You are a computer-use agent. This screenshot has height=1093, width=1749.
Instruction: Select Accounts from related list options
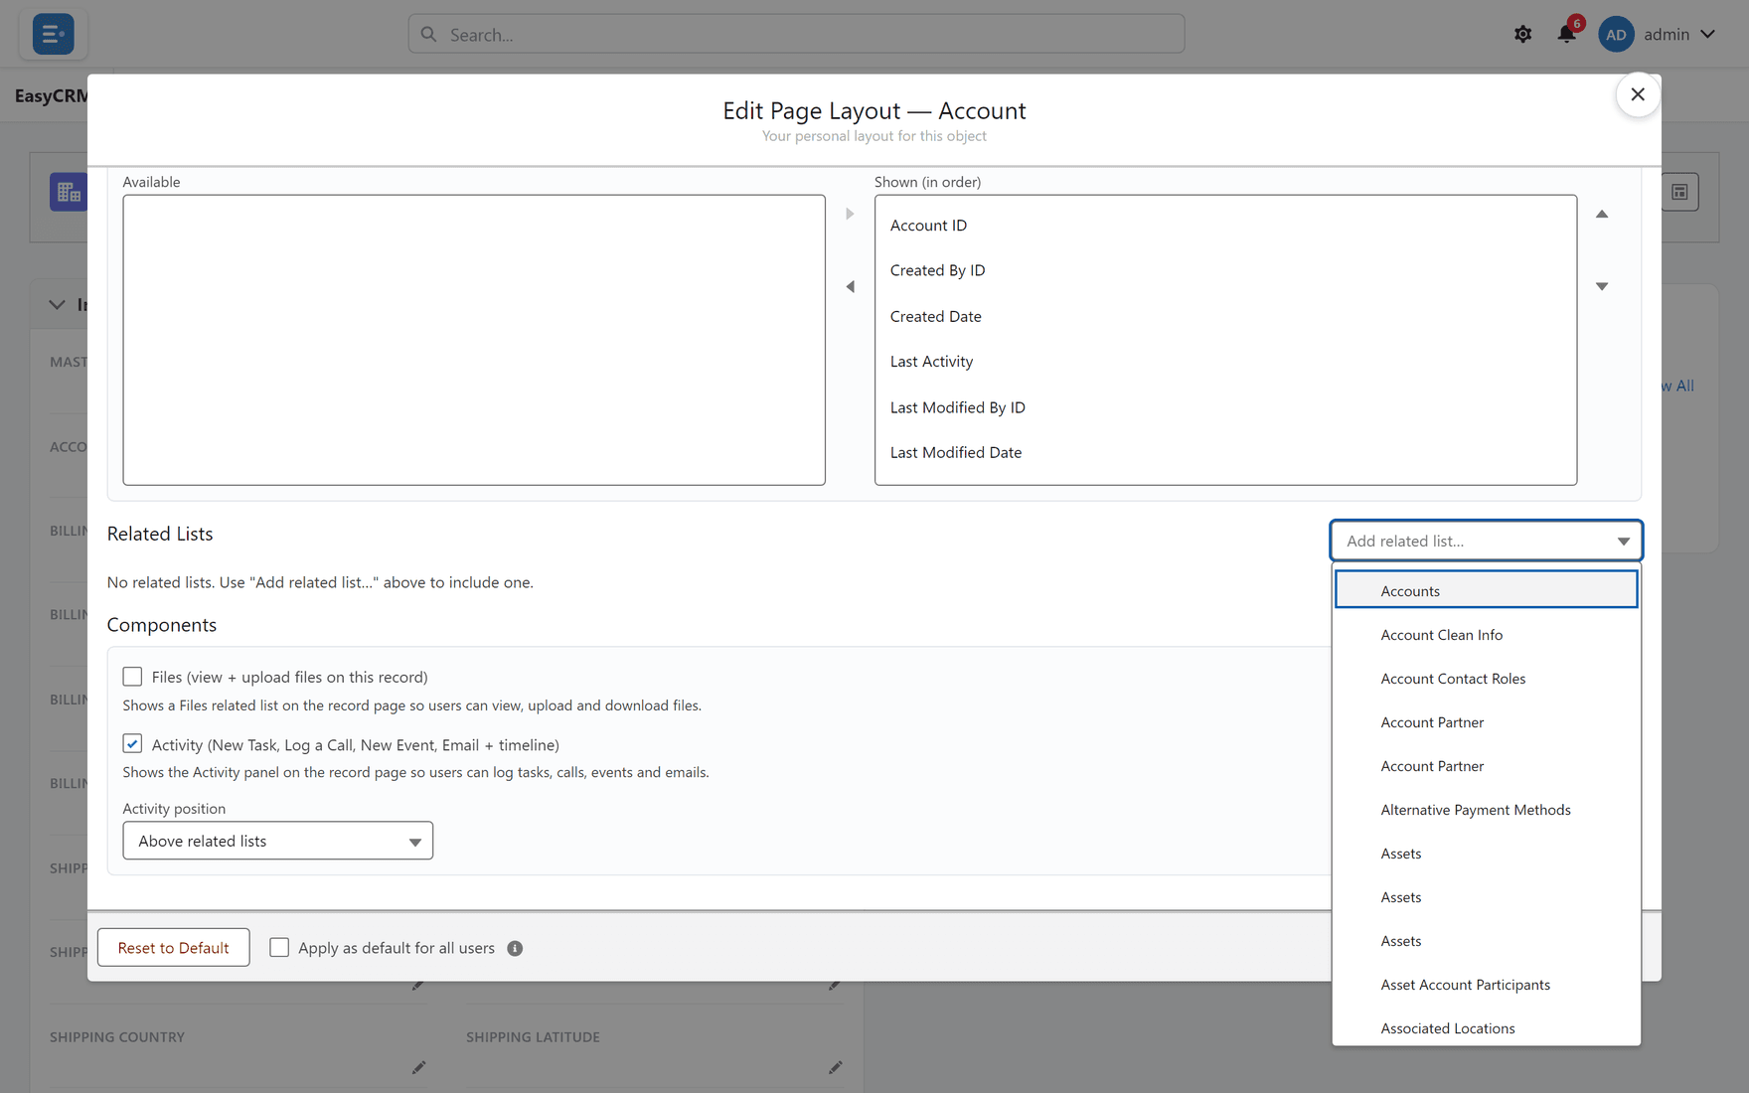point(1486,590)
